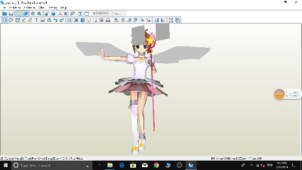Viewport: 302px width, 170px height.
Task: Click the second house-shaped icon with green arrow
Action: click(39, 14)
